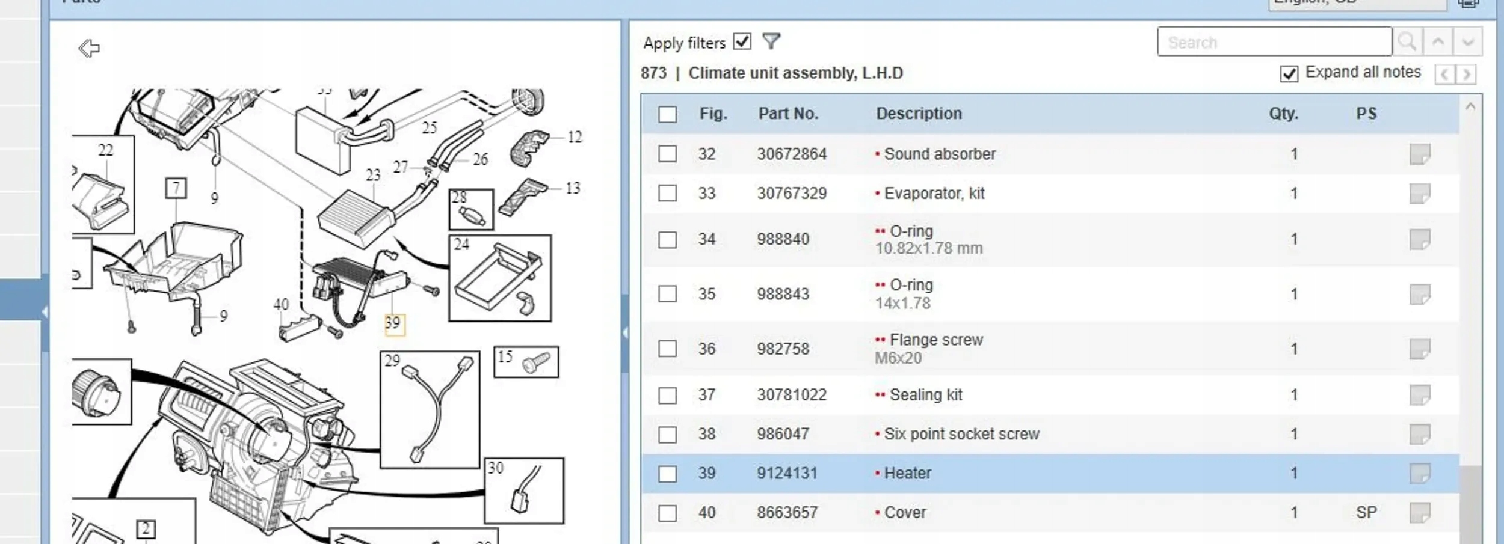The height and width of the screenshot is (544, 1504).
Task: Select boxed callout 2 in the diagram
Action: click(x=146, y=529)
